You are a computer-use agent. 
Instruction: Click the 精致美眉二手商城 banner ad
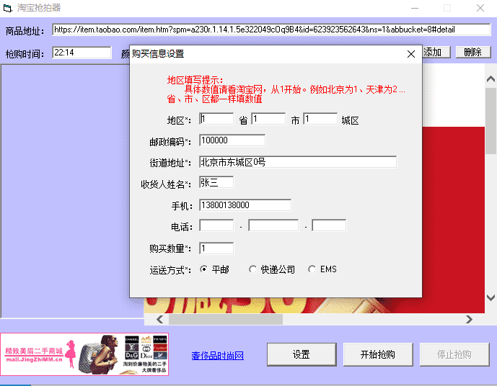84,354
